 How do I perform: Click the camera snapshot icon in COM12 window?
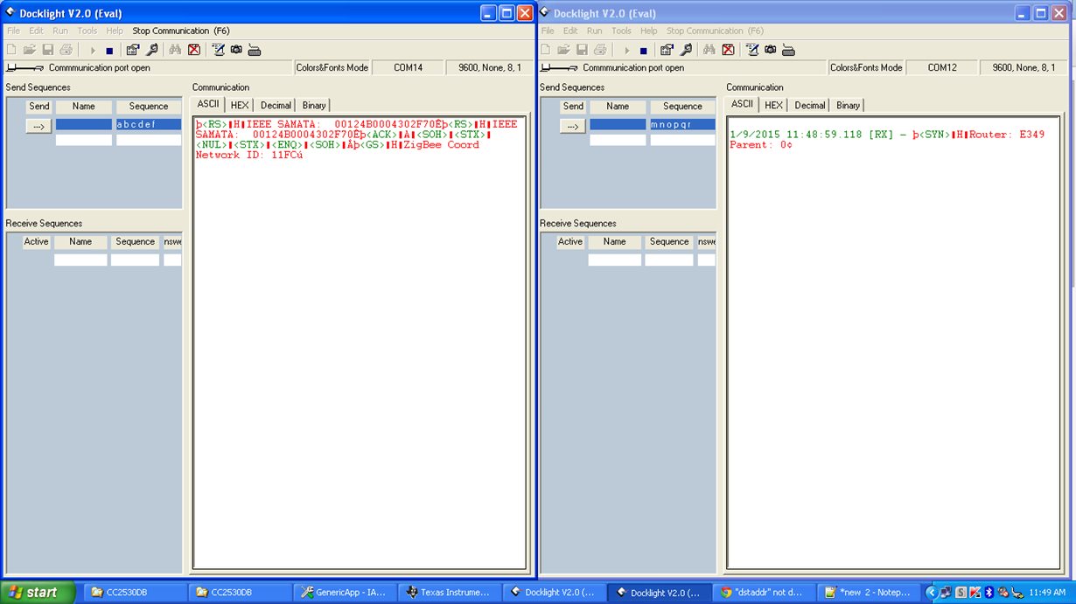tap(770, 50)
